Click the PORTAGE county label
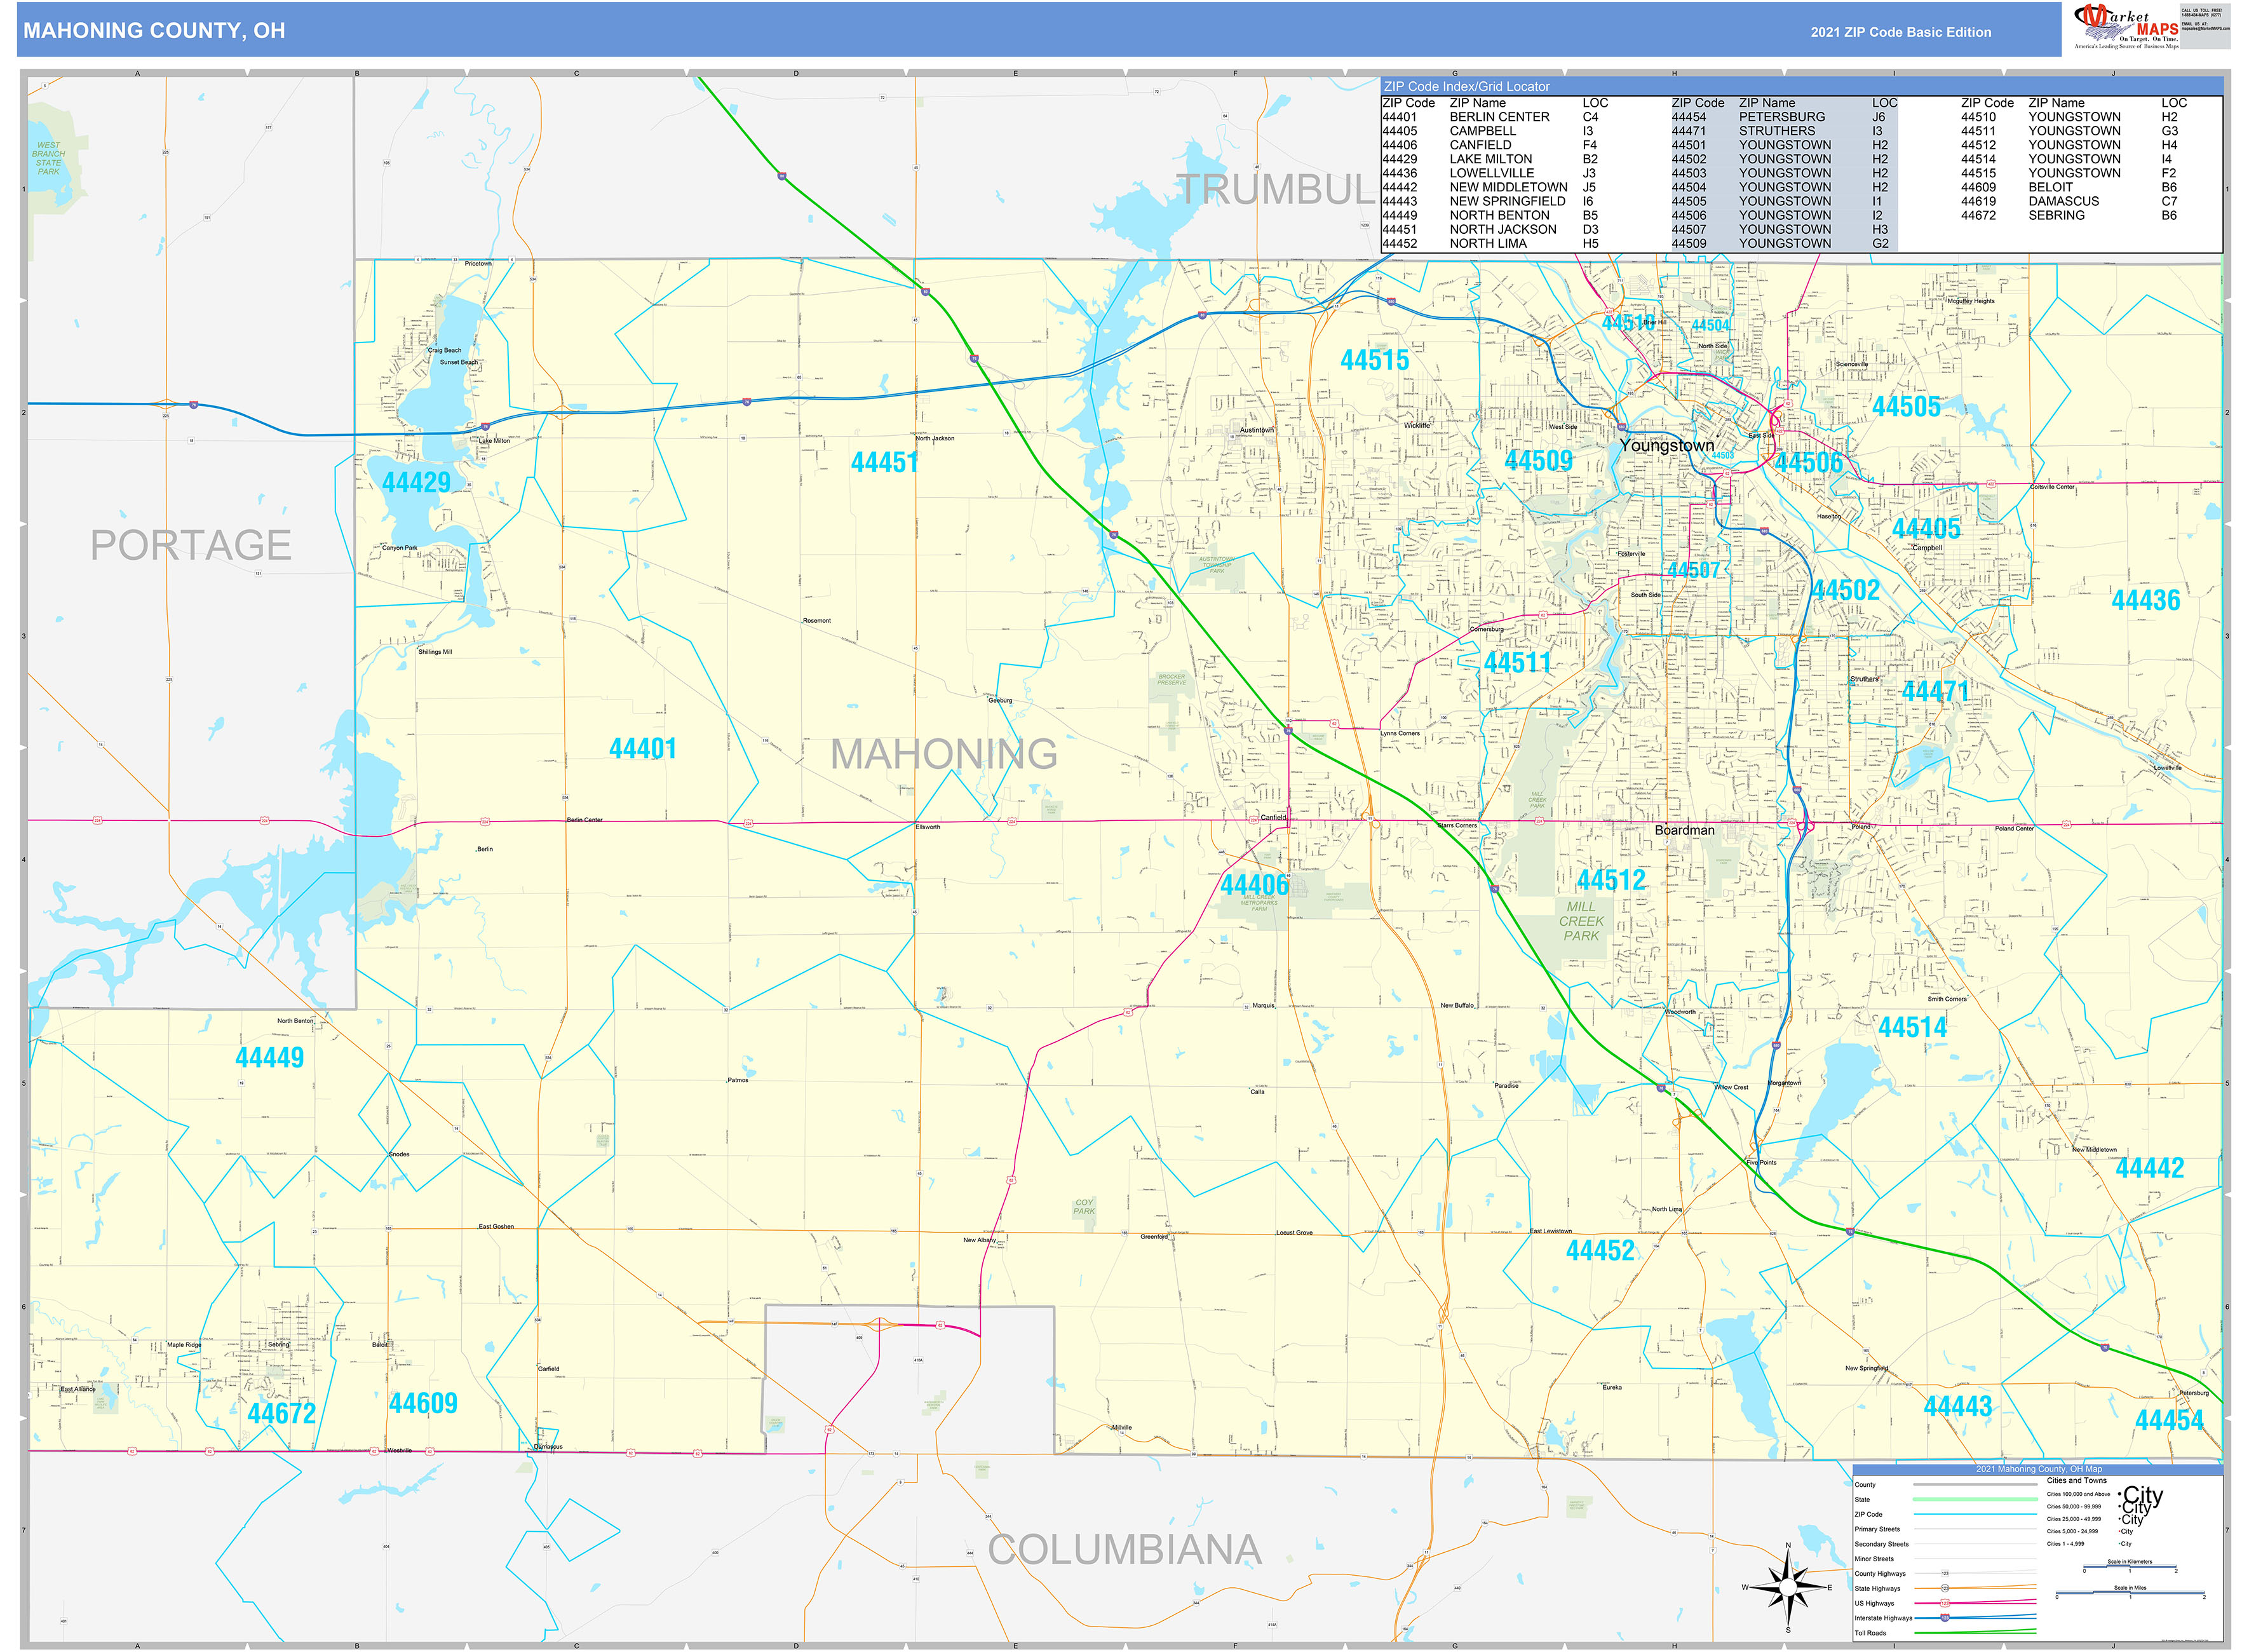The image size is (2242, 1652). (191, 545)
